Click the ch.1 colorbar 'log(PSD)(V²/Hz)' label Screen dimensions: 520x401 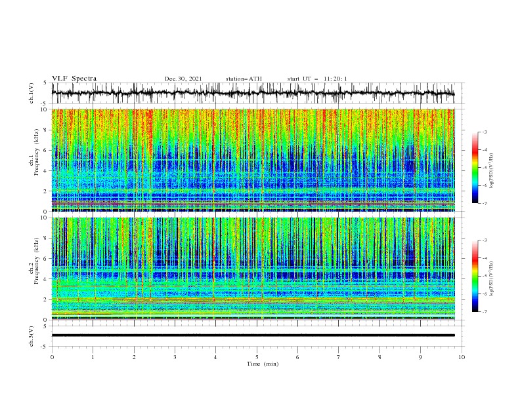[x=491, y=171]
